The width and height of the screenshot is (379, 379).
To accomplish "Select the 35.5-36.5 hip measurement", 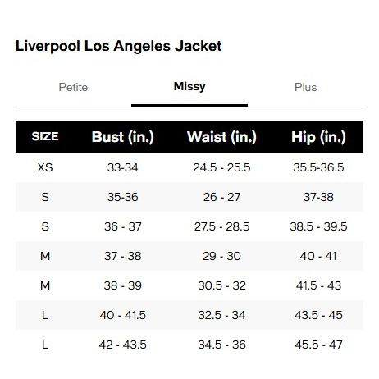I will [318, 167].
